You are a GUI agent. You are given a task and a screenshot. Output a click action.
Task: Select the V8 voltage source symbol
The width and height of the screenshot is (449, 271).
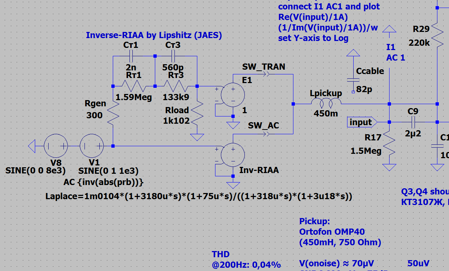tap(56, 146)
